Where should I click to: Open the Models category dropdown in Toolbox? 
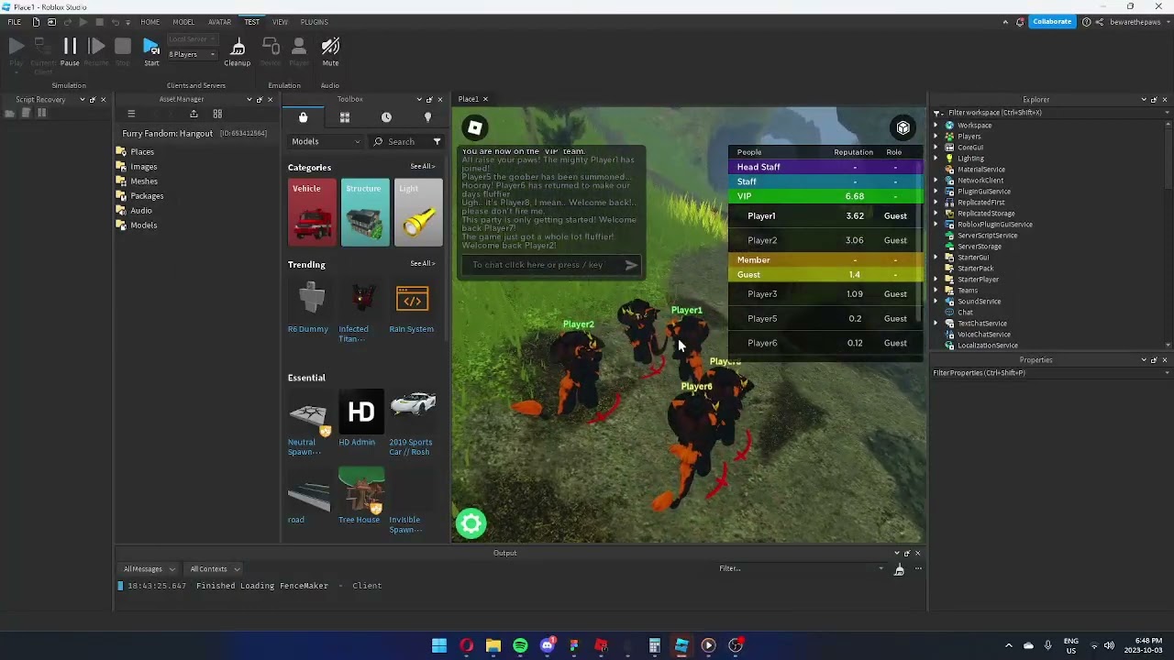(x=326, y=142)
